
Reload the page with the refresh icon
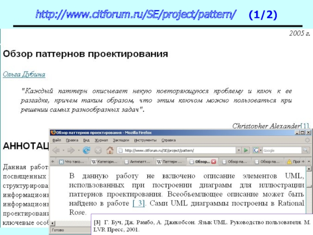coord(87,150)
